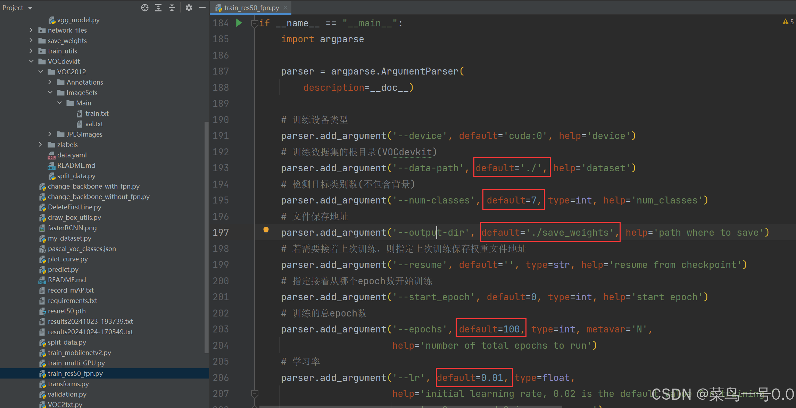This screenshot has height=408, width=796.
Task: Click the warnings indicator triangle
Action: [786, 22]
